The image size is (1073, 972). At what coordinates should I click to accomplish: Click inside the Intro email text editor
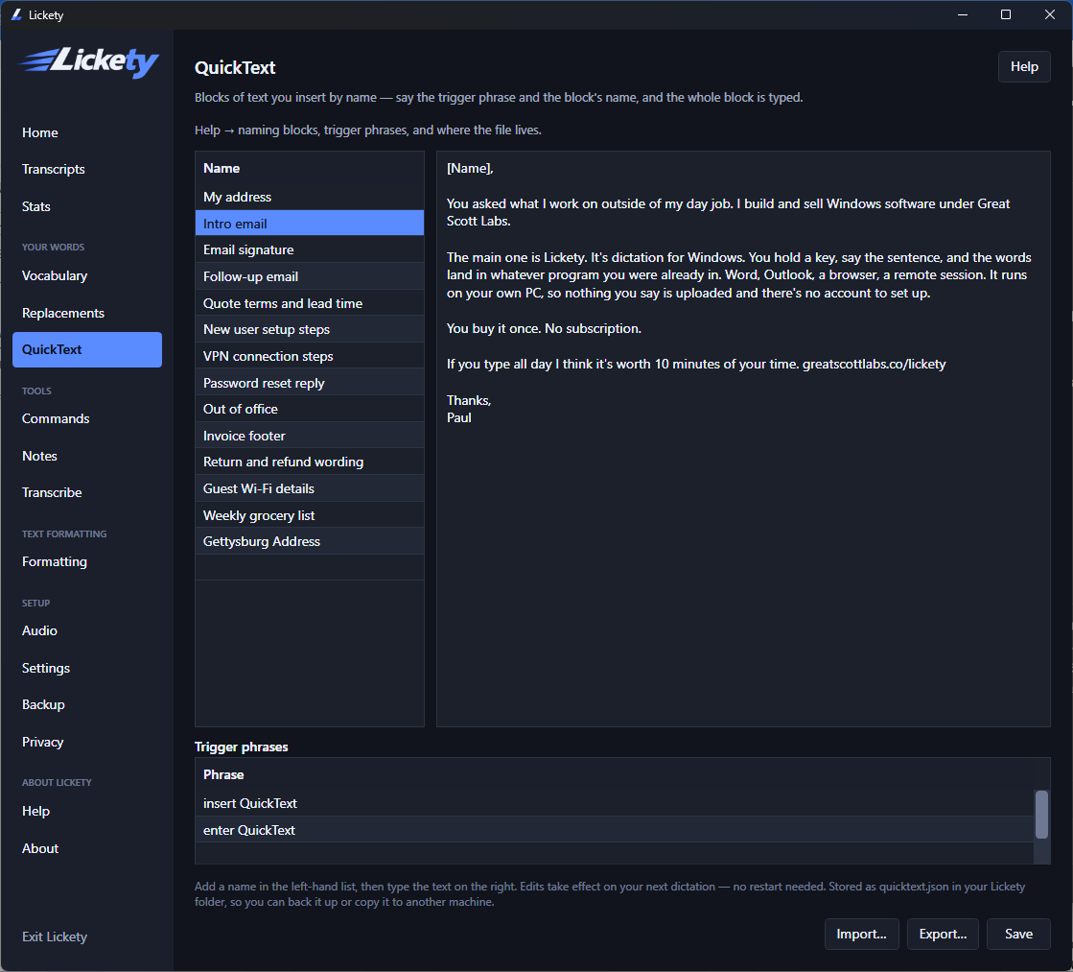pos(743,439)
